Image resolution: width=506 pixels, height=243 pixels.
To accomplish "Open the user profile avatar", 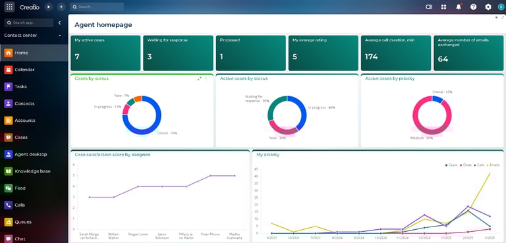I will coord(501,7).
